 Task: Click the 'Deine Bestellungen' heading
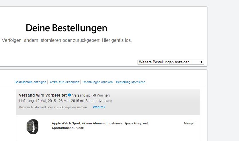click(x=66, y=28)
